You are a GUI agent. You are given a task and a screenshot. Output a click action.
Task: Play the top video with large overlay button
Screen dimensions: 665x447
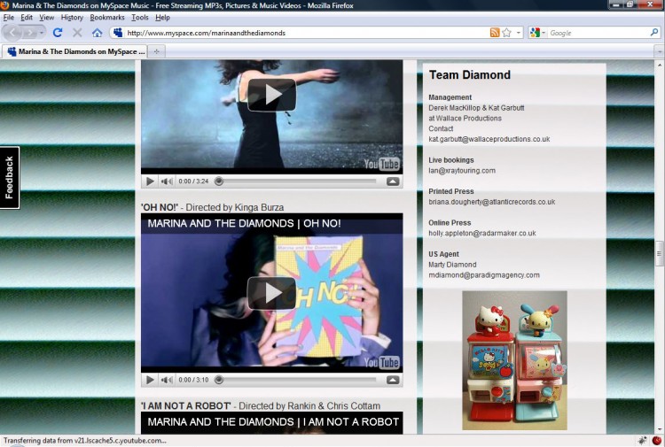[271, 95]
